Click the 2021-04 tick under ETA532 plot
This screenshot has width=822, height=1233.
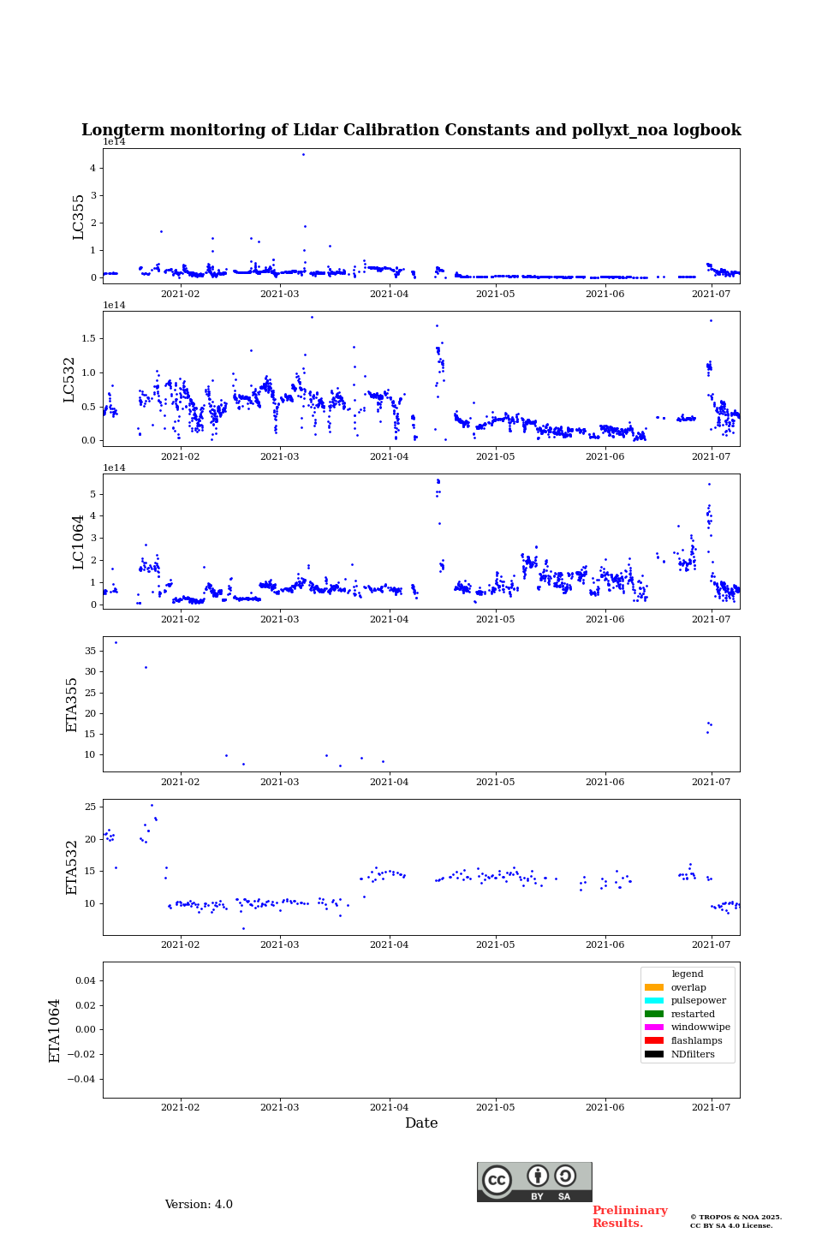pyautogui.click(x=390, y=944)
